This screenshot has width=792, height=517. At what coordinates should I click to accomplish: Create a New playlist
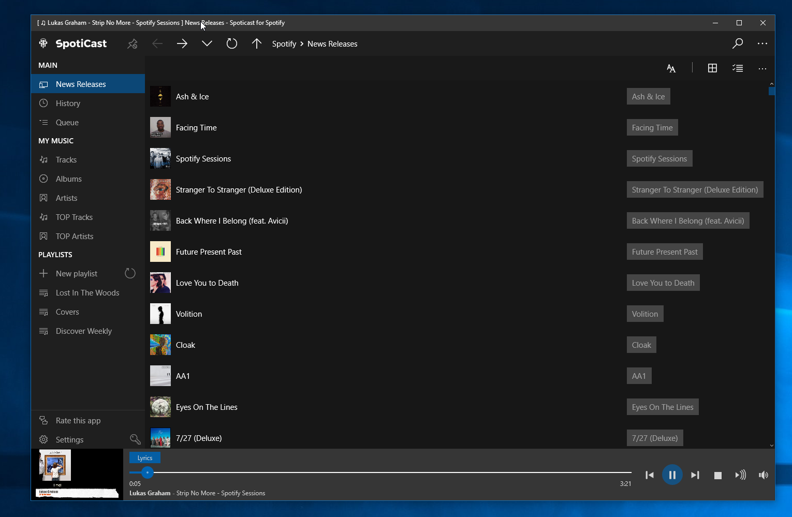coord(76,273)
